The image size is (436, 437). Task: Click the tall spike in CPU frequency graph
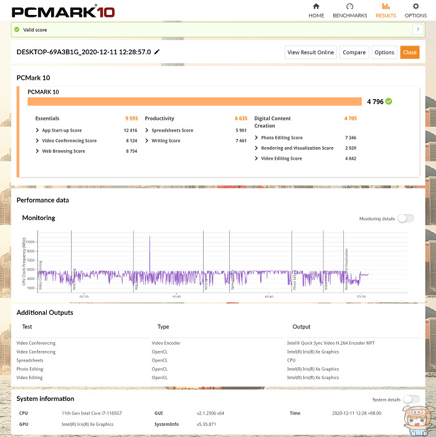tap(149, 252)
